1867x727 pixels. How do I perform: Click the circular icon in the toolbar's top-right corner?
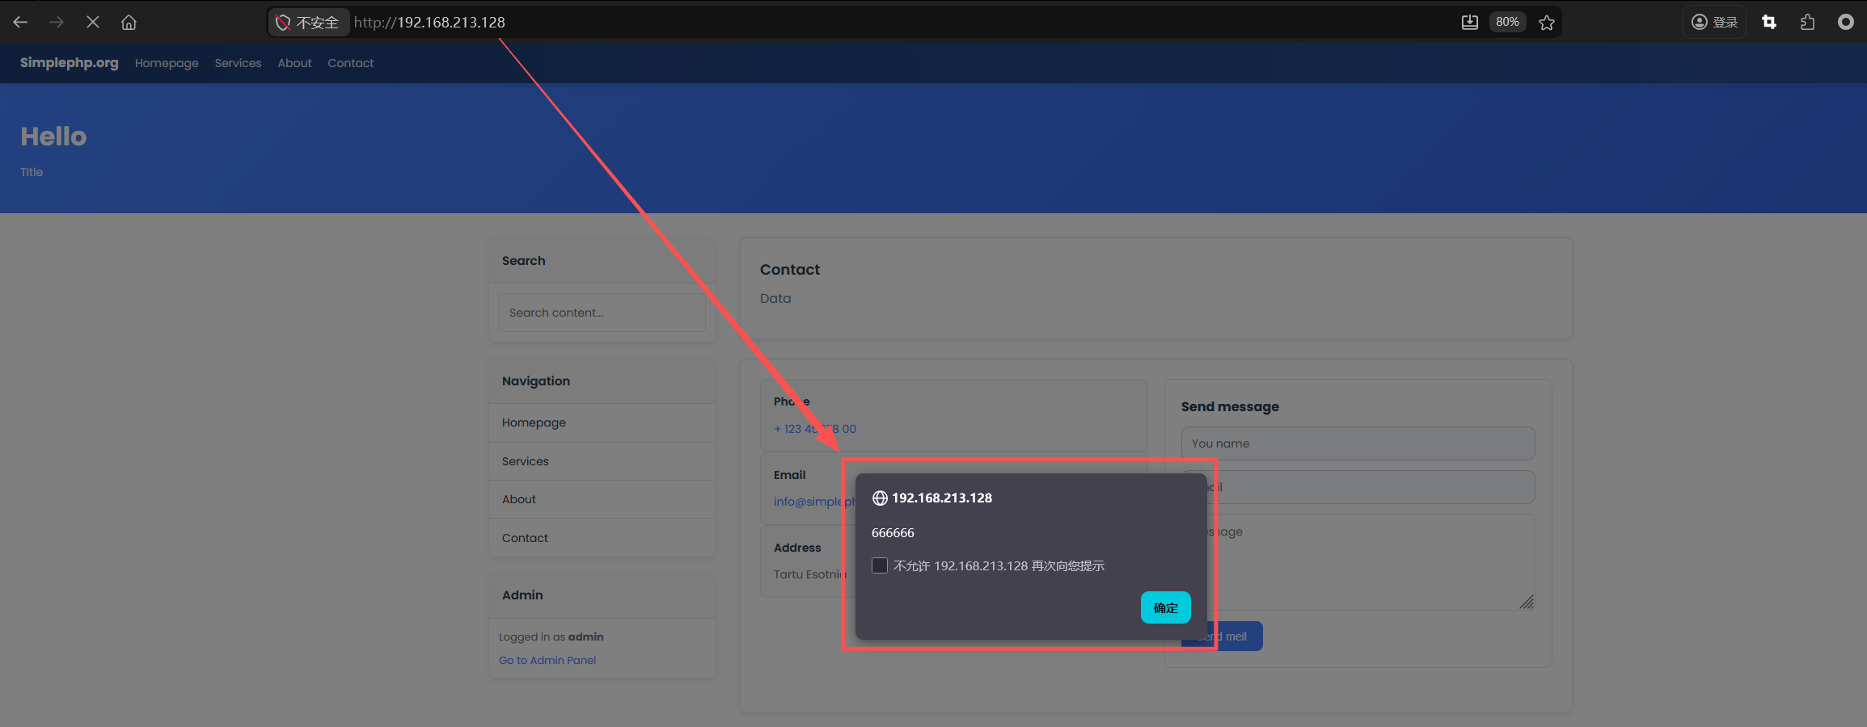(1846, 23)
